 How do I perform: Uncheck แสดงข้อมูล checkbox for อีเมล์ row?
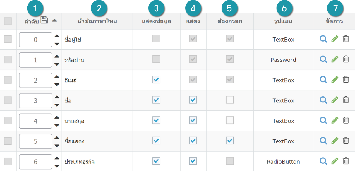click(x=156, y=79)
